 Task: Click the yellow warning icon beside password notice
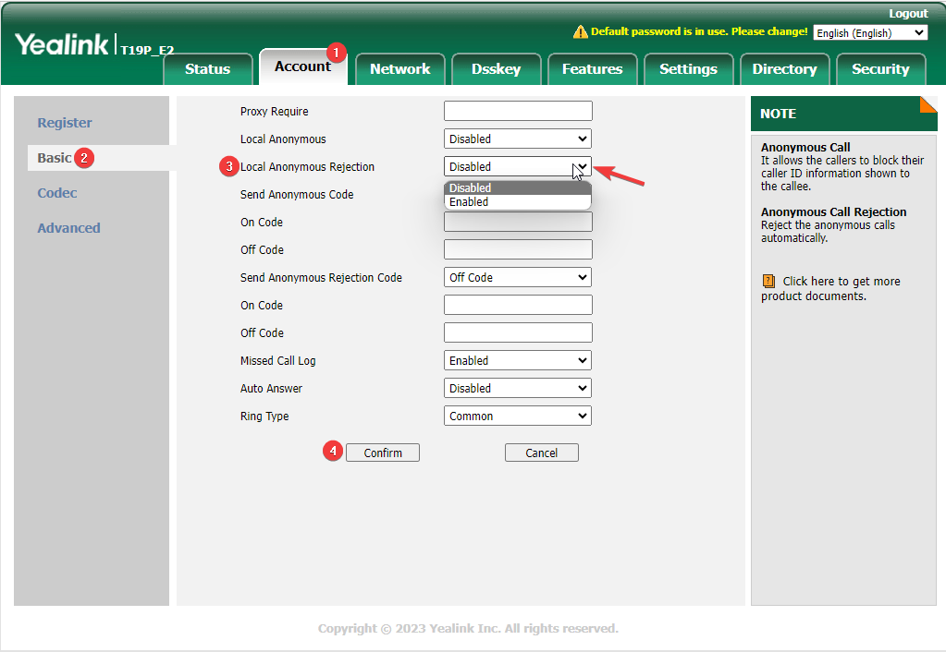click(580, 32)
